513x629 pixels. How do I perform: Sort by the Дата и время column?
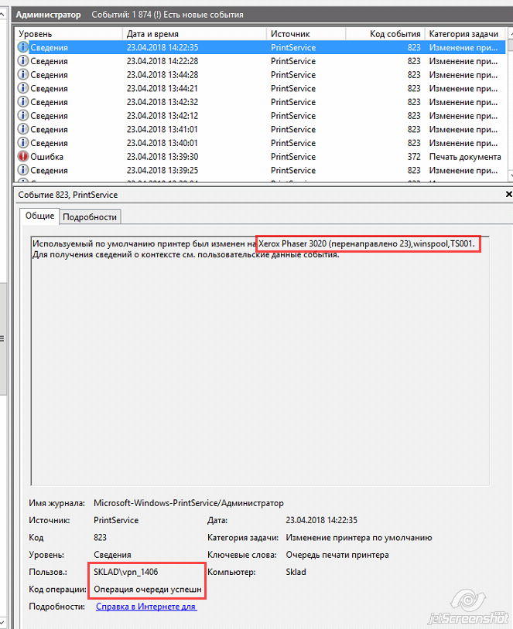pos(193,34)
